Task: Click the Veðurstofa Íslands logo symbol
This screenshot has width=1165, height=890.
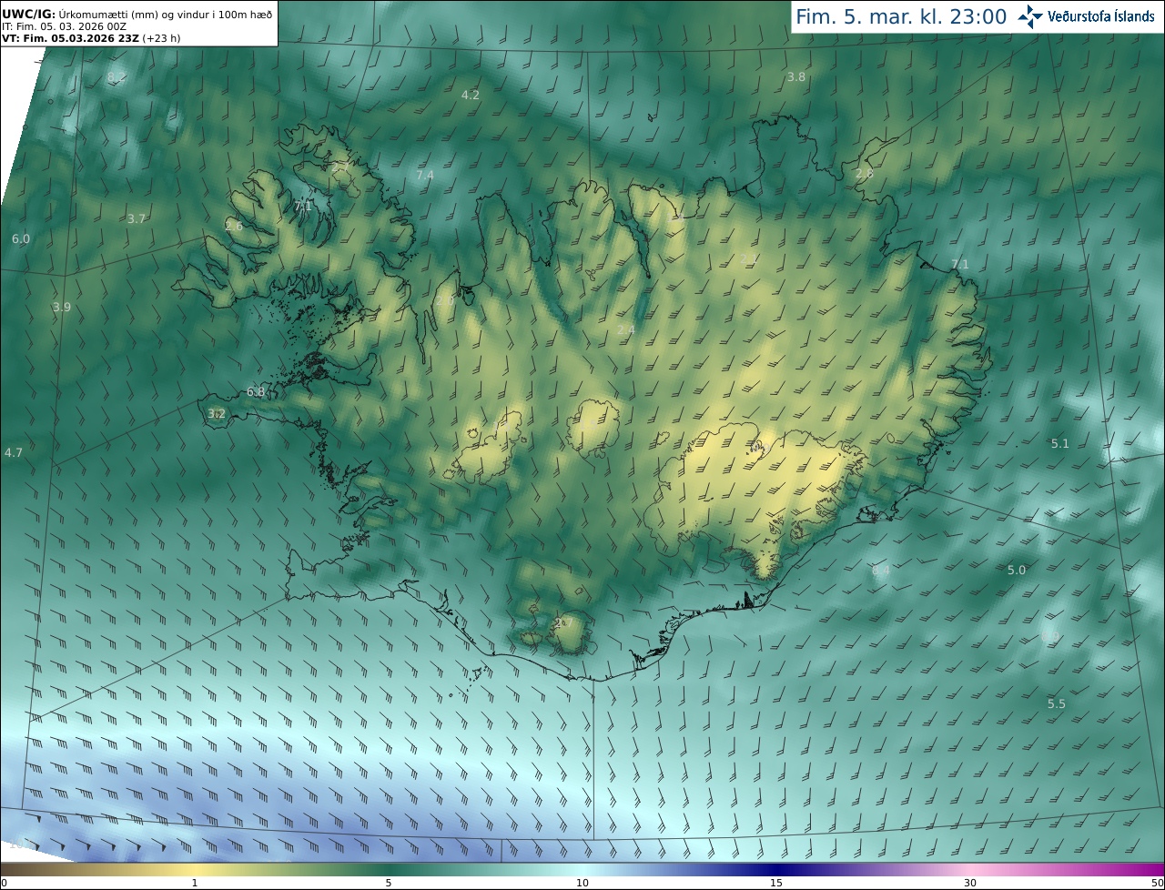Action: pyautogui.click(x=1031, y=15)
